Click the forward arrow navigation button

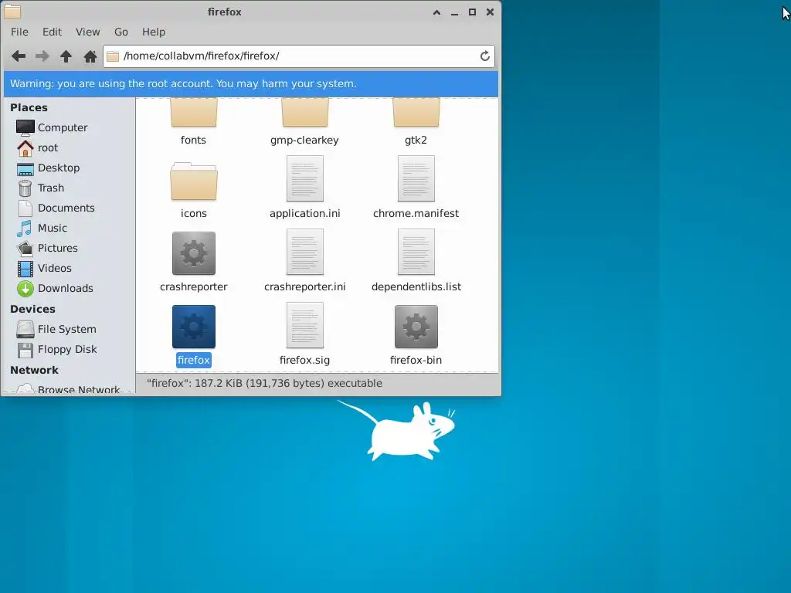42,56
